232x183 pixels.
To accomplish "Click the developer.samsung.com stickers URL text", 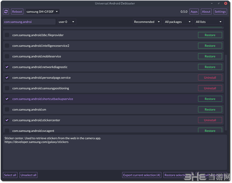I will (36, 142).
